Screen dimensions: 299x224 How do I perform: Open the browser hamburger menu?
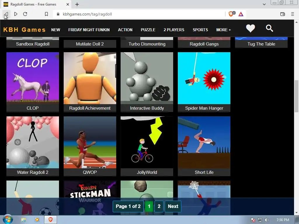[293, 14]
